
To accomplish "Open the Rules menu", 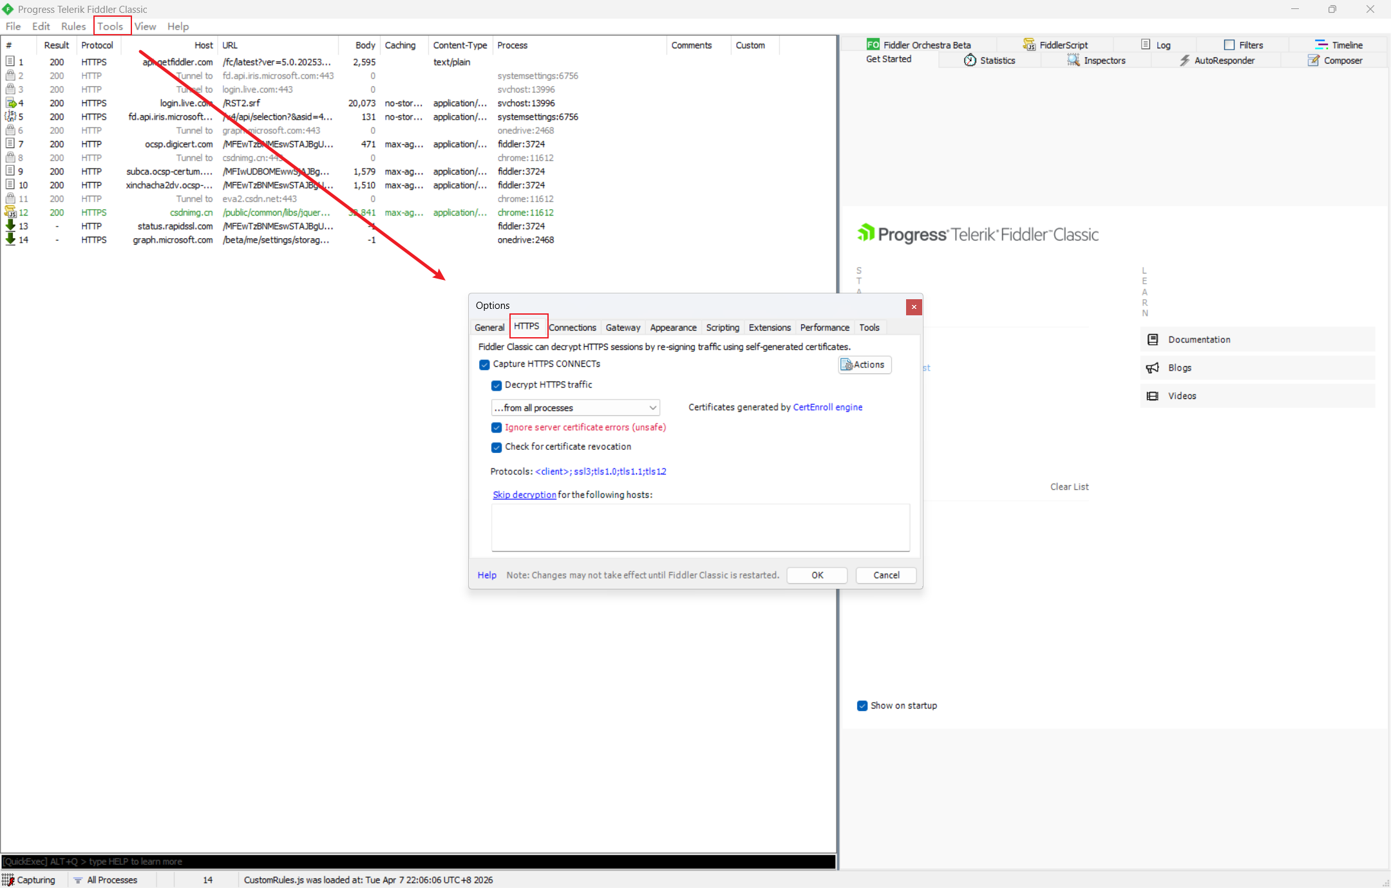I will 73,26.
